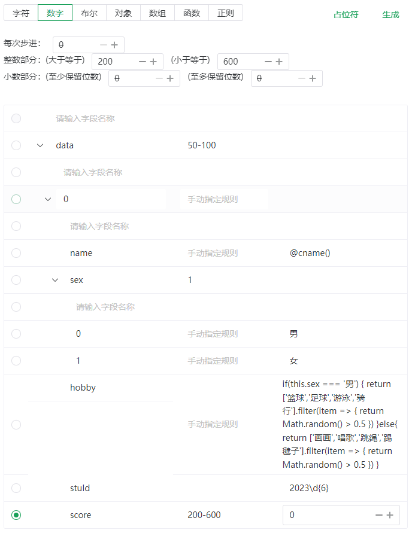Open the 布尔 tab
The height and width of the screenshot is (533, 412).
89,13
